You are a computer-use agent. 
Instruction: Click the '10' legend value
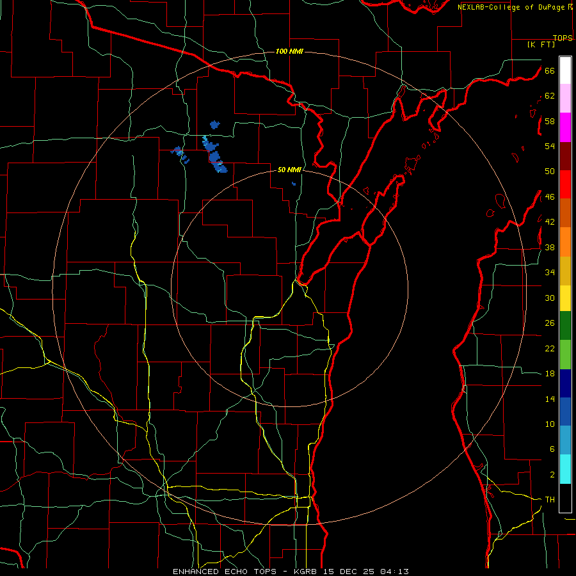(x=550, y=424)
